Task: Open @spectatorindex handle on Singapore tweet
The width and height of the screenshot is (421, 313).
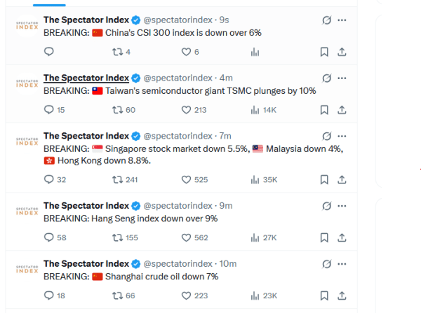Action: click(x=178, y=136)
